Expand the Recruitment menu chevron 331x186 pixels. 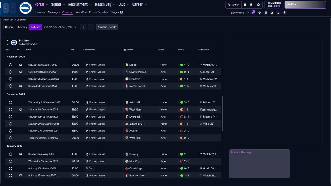[x=91, y=5]
